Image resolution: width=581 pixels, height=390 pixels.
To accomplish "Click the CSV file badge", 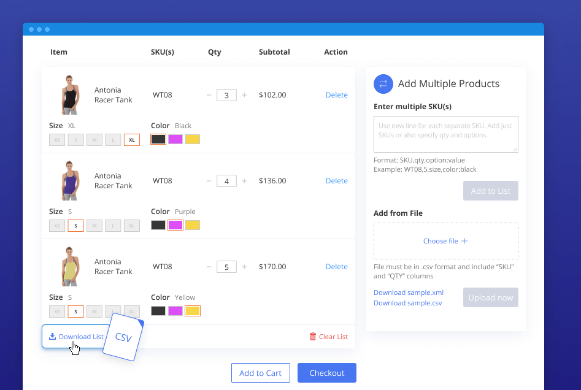I will (123, 337).
